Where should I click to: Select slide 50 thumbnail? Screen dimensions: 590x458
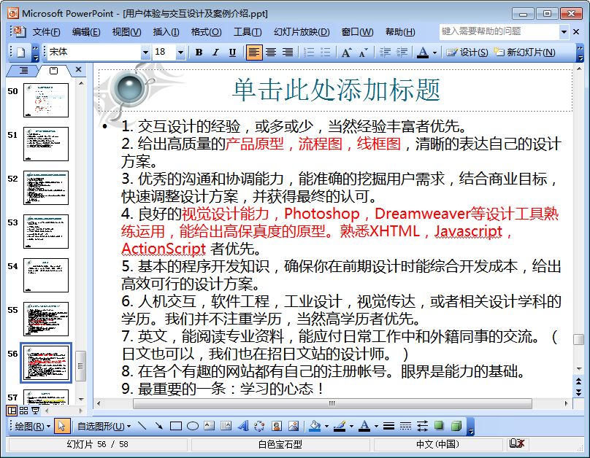click(46, 101)
